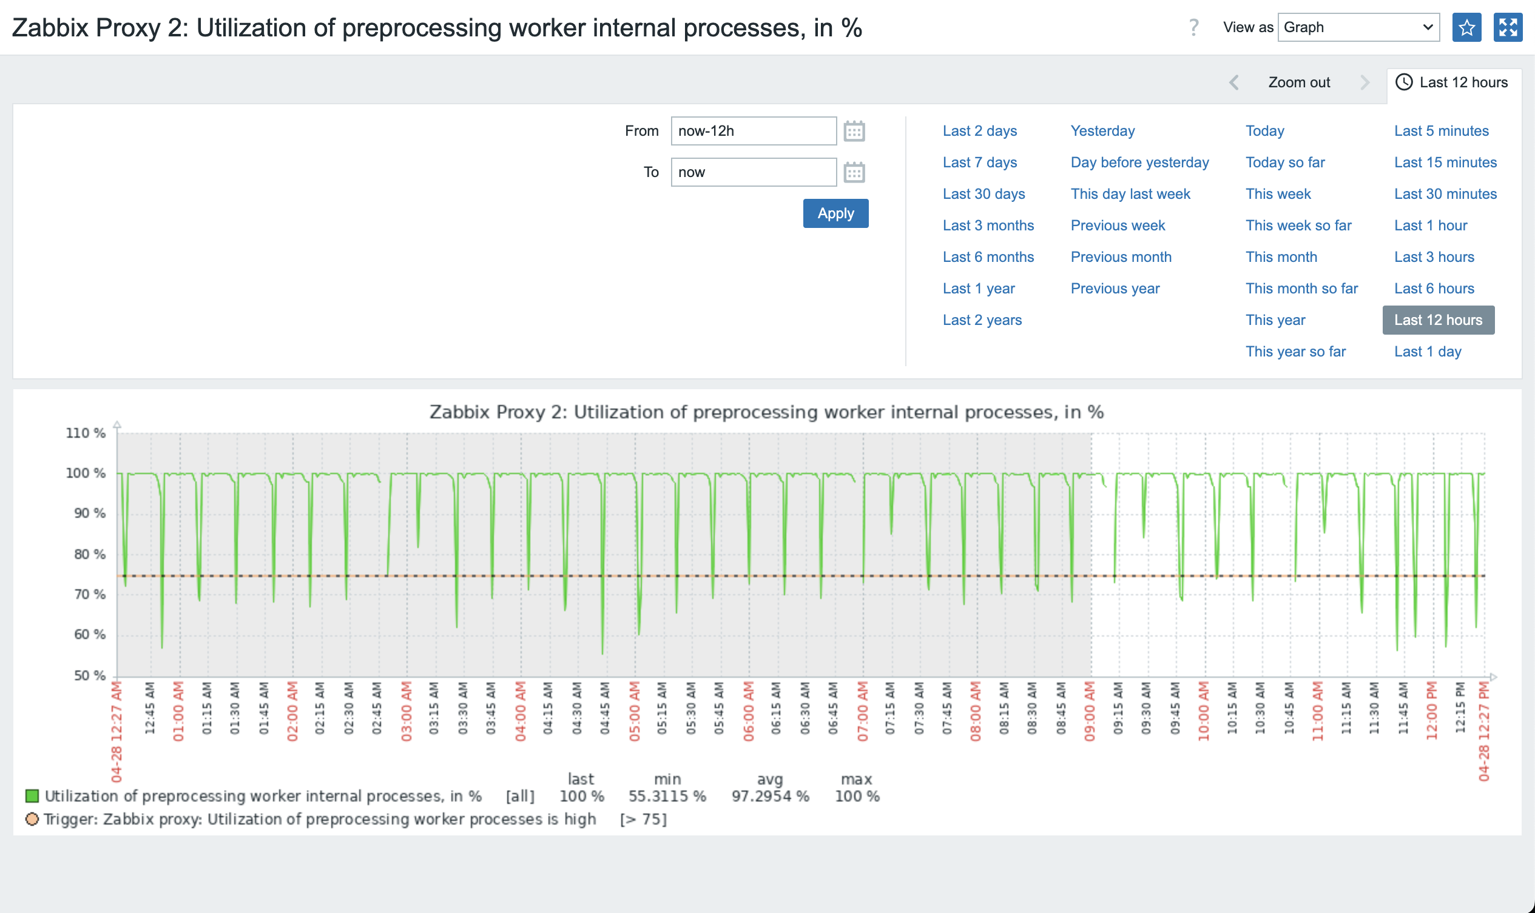Select Last 2 days range
The image size is (1535, 913).
(x=980, y=131)
